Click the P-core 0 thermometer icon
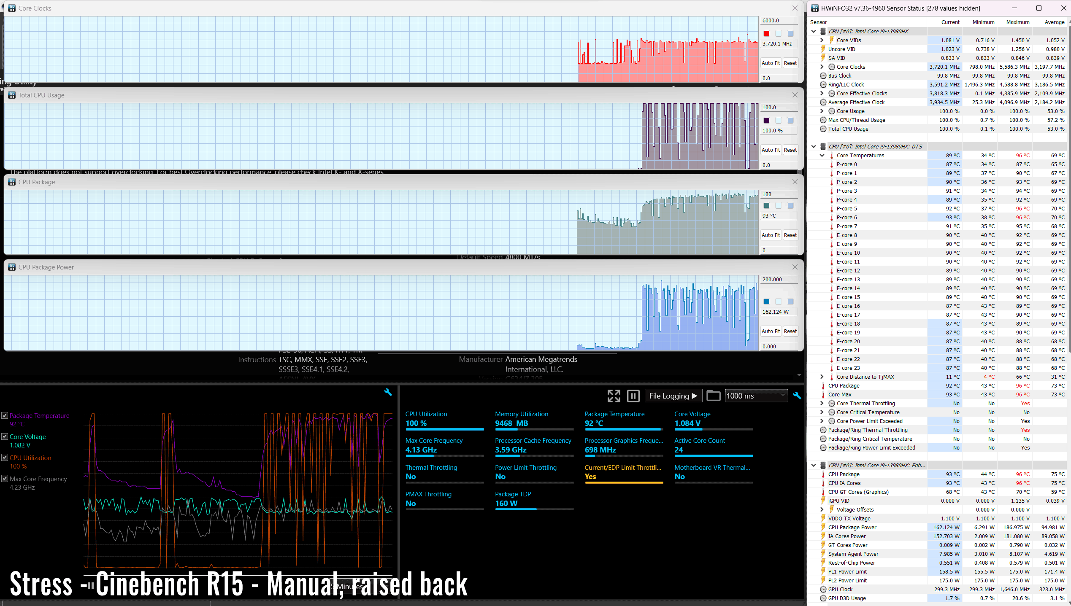This screenshot has height=606, width=1071. point(831,164)
